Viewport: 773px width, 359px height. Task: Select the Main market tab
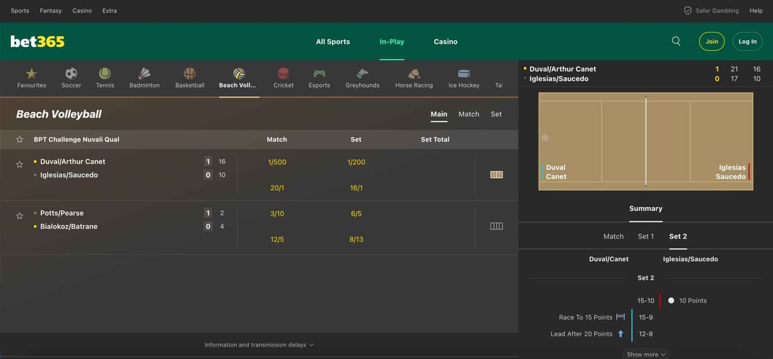coord(439,114)
